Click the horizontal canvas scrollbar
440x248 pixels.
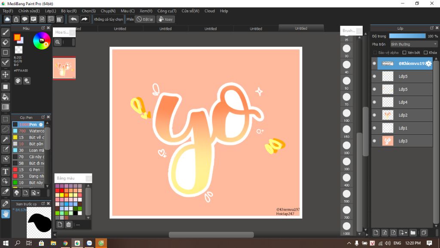(211, 235)
